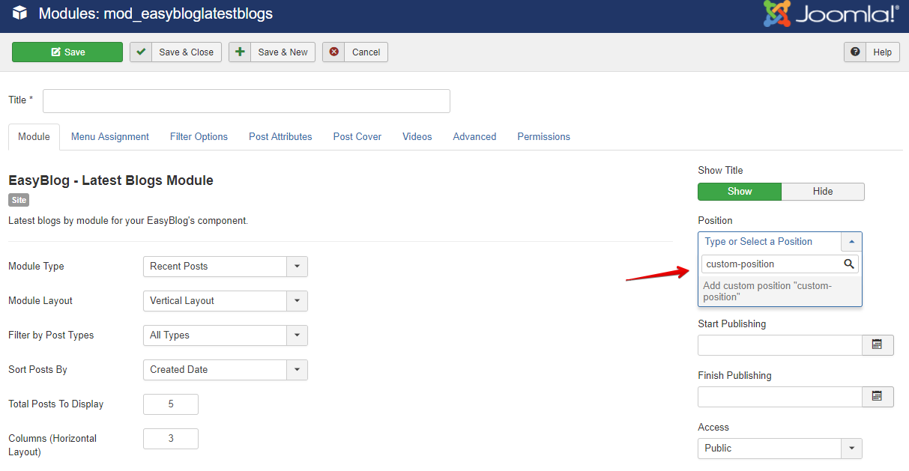Open the Access level dropdown
The height and width of the screenshot is (471, 909).
tap(780, 449)
